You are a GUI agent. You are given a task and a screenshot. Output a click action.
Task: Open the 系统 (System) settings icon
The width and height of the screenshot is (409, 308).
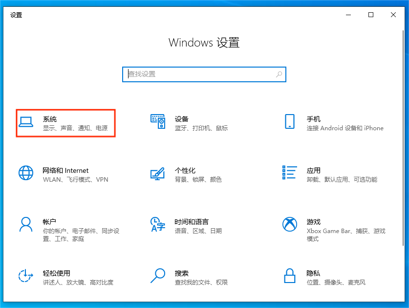pyautogui.click(x=26, y=123)
